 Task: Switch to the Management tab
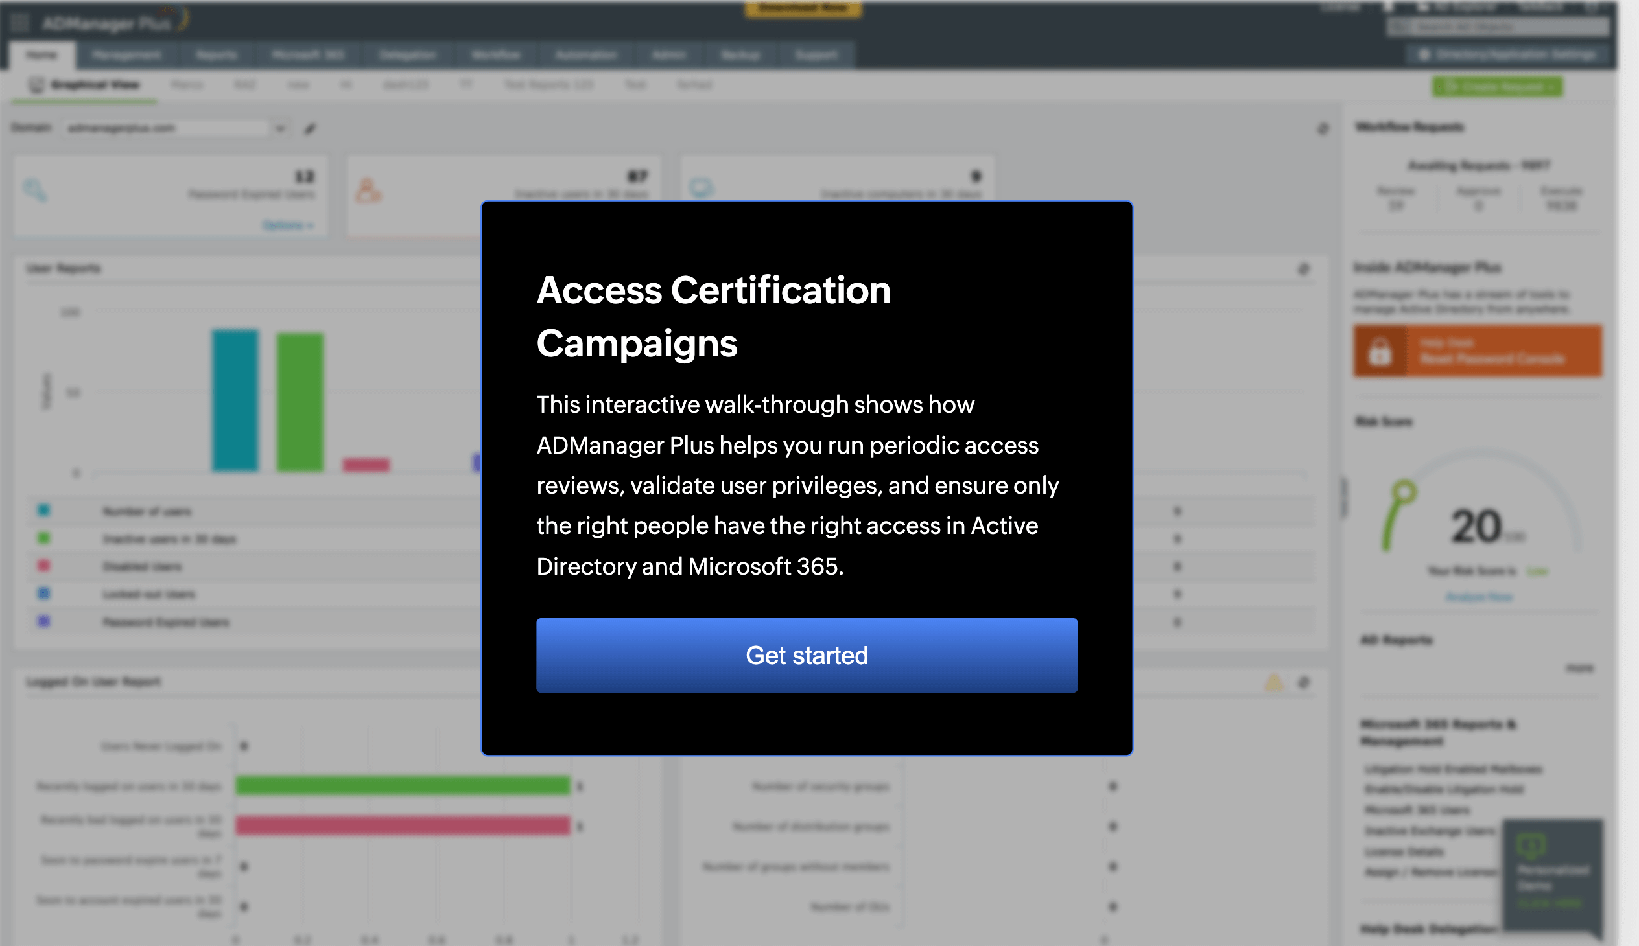pos(127,54)
